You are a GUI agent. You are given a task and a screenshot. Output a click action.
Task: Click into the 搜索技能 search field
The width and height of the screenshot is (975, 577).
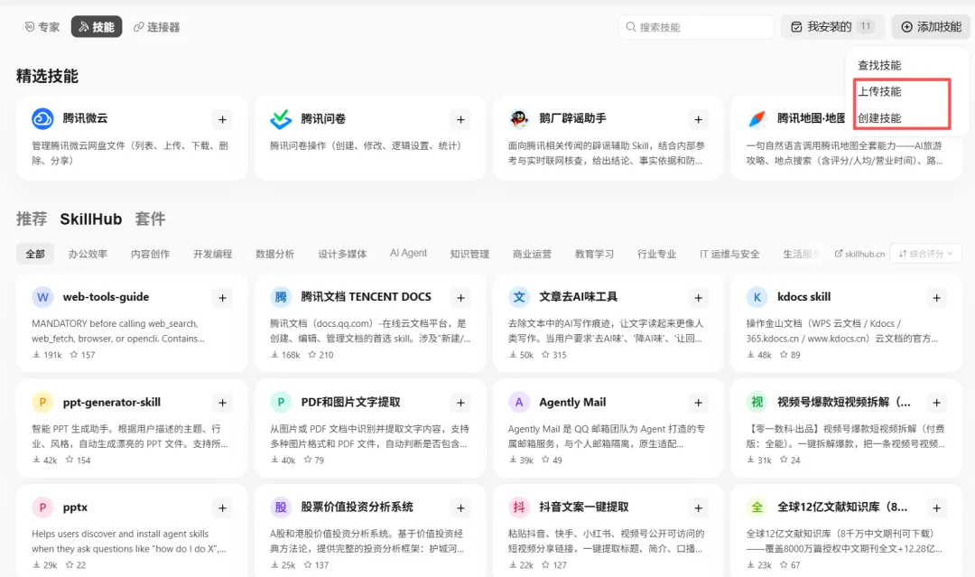point(696,27)
